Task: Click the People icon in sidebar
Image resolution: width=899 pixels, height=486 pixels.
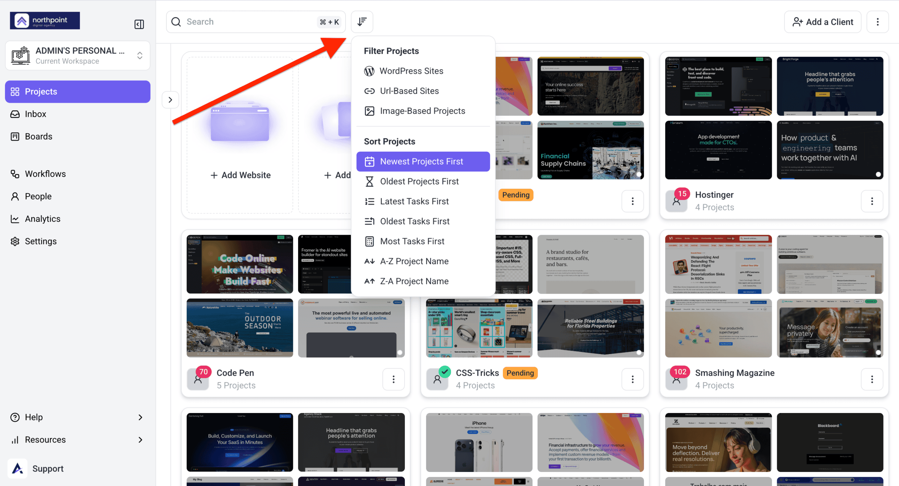Action: [15, 196]
